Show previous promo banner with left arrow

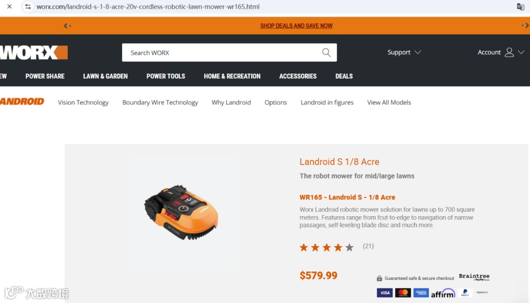(67, 25)
